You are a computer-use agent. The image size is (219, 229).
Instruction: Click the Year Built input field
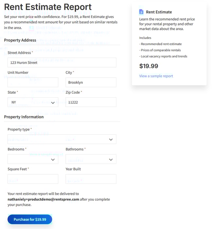tap(91, 179)
